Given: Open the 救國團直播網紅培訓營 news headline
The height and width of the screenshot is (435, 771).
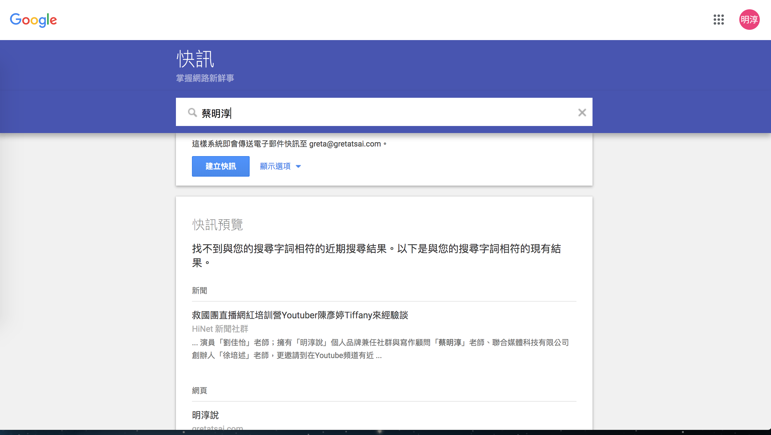Looking at the screenshot, I should pos(300,315).
